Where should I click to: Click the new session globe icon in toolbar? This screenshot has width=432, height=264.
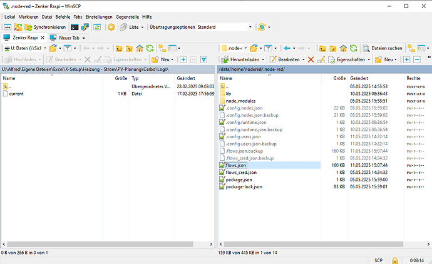click(262, 27)
